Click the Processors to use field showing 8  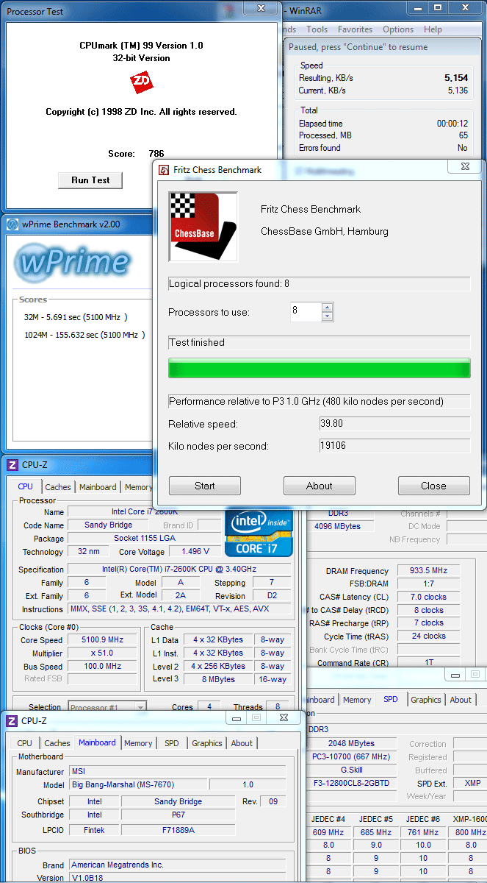[306, 311]
